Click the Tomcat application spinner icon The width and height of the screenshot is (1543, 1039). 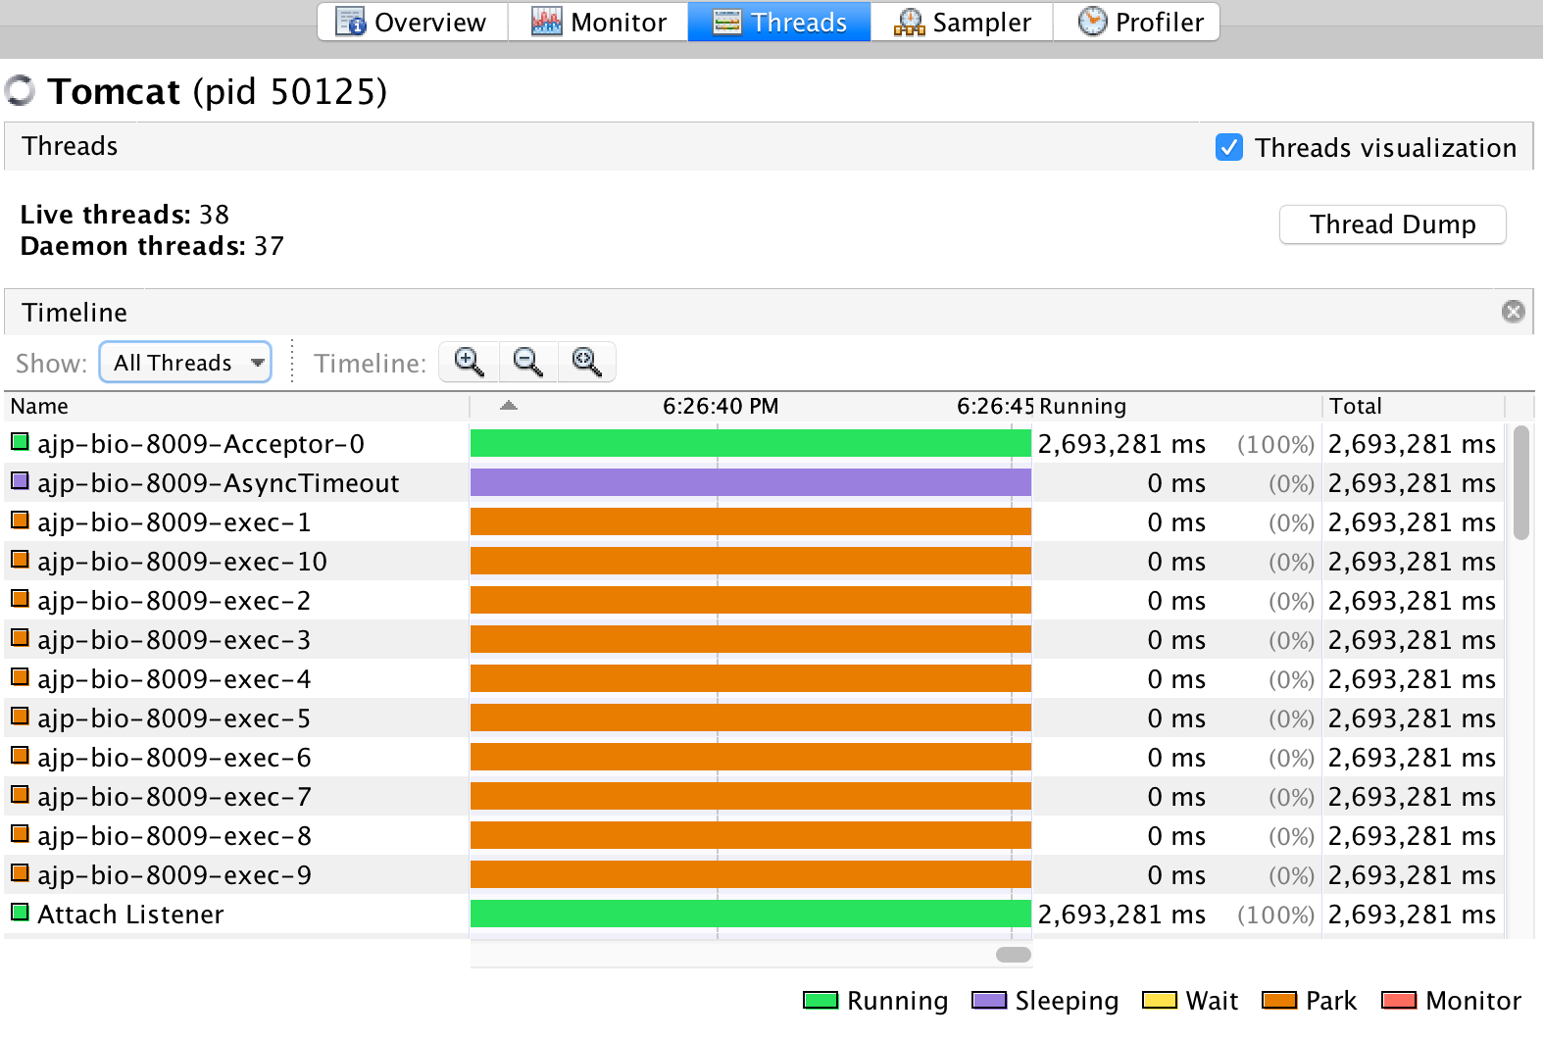click(20, 90)
